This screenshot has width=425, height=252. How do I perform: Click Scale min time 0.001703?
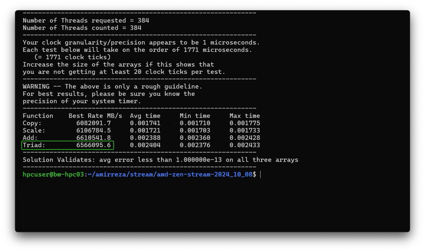(x=195, y=130)
